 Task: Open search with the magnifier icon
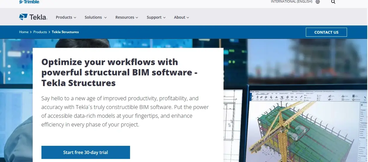[333, 2]
